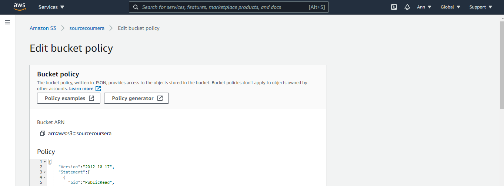This screenshot has width=504, height=186.
Task: Expand the Ann account menu
Action: (x=424, y=7)
